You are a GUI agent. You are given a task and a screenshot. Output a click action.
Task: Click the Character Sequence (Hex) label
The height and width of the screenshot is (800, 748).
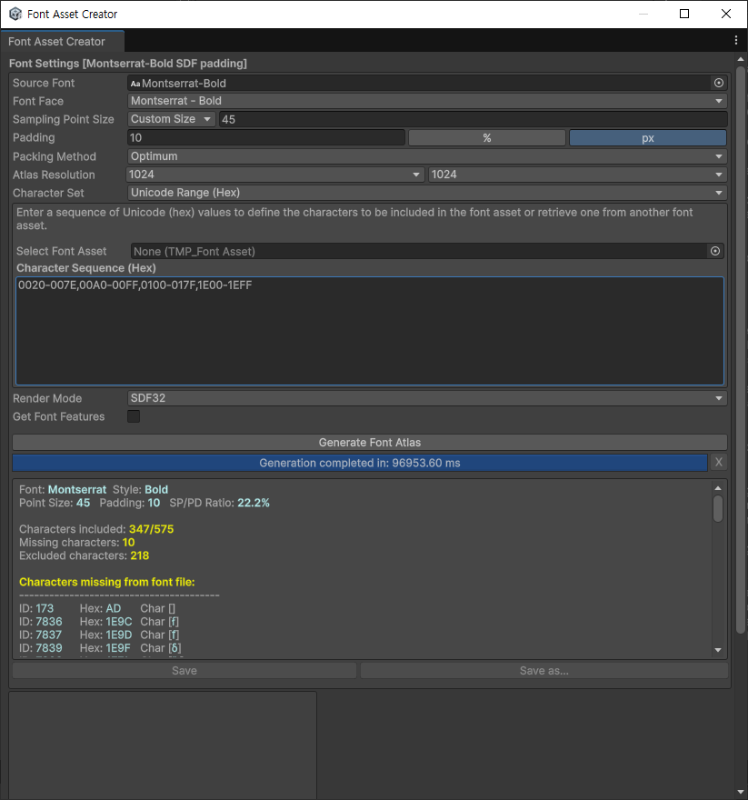point(86,268)
